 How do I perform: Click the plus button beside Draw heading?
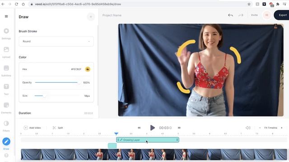tap(91, 17)
